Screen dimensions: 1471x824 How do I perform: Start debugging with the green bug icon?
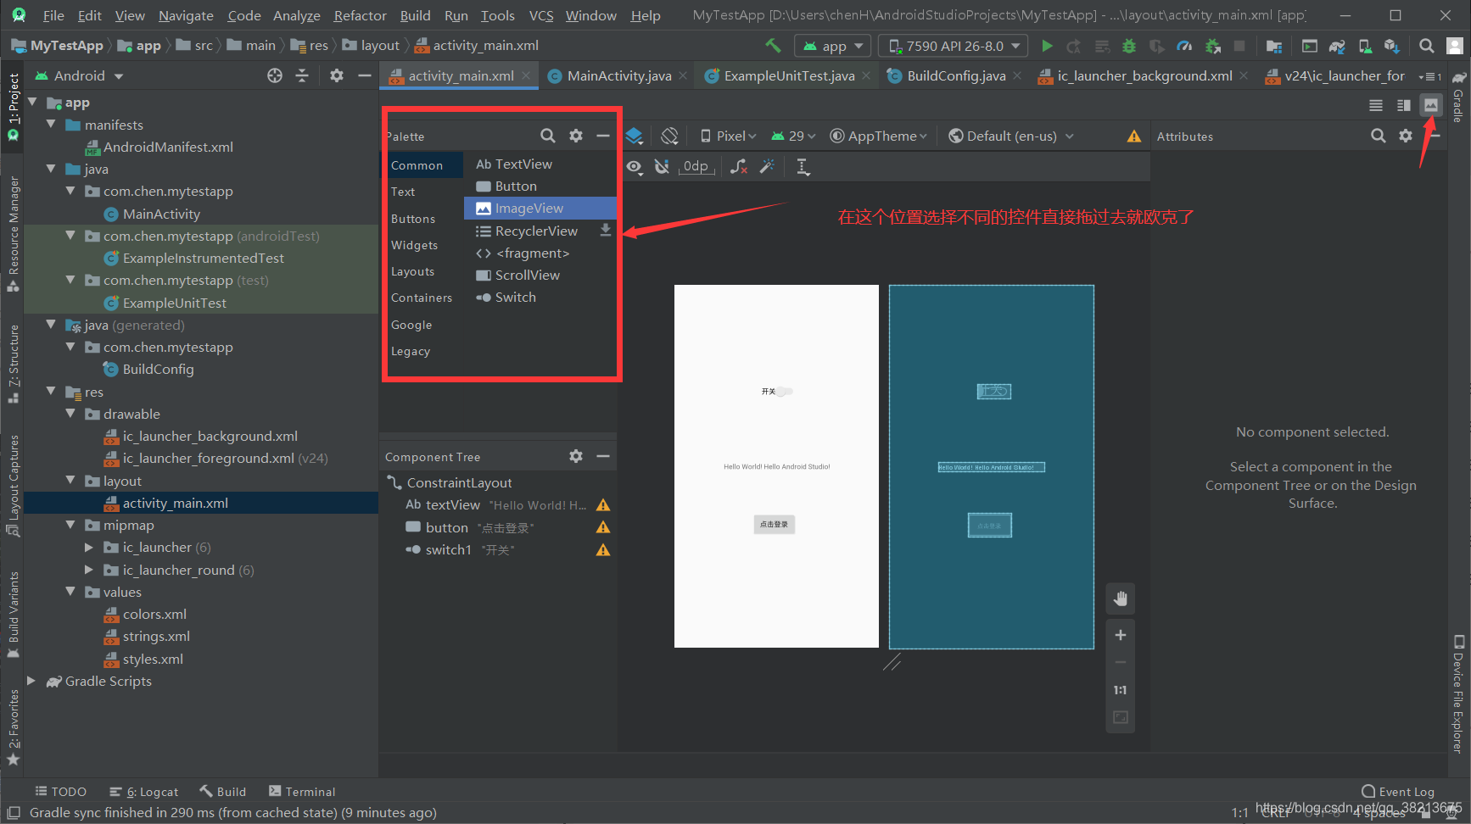(1128, 46)
